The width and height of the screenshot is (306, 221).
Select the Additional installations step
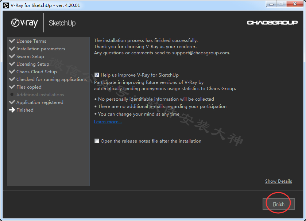click(40, 94)
